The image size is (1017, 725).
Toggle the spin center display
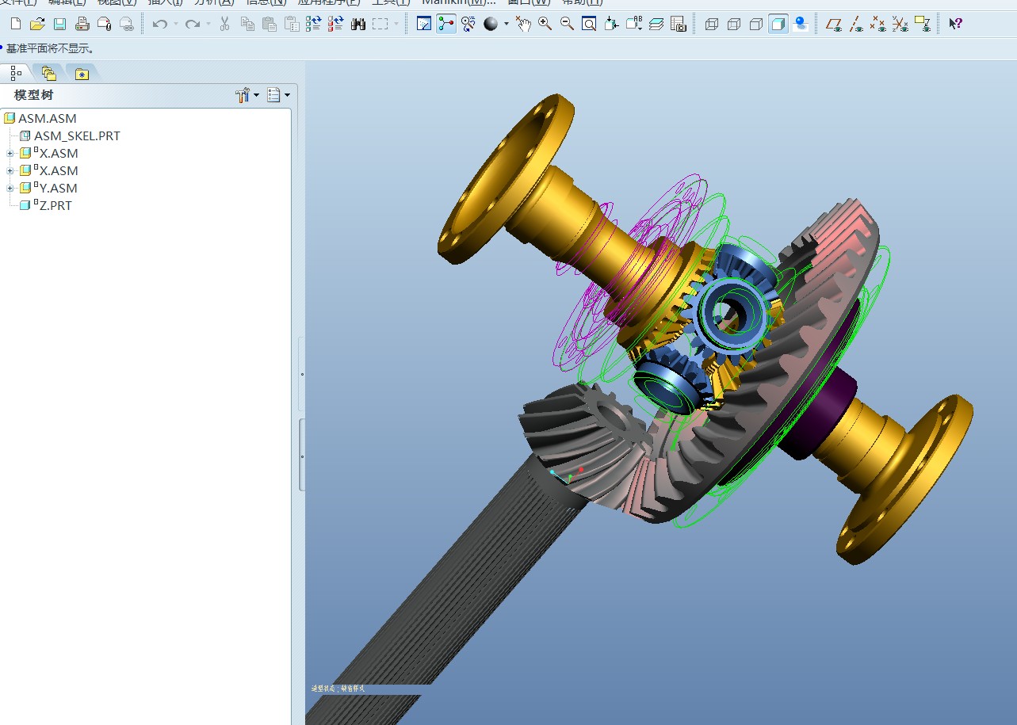pos(446,24)
